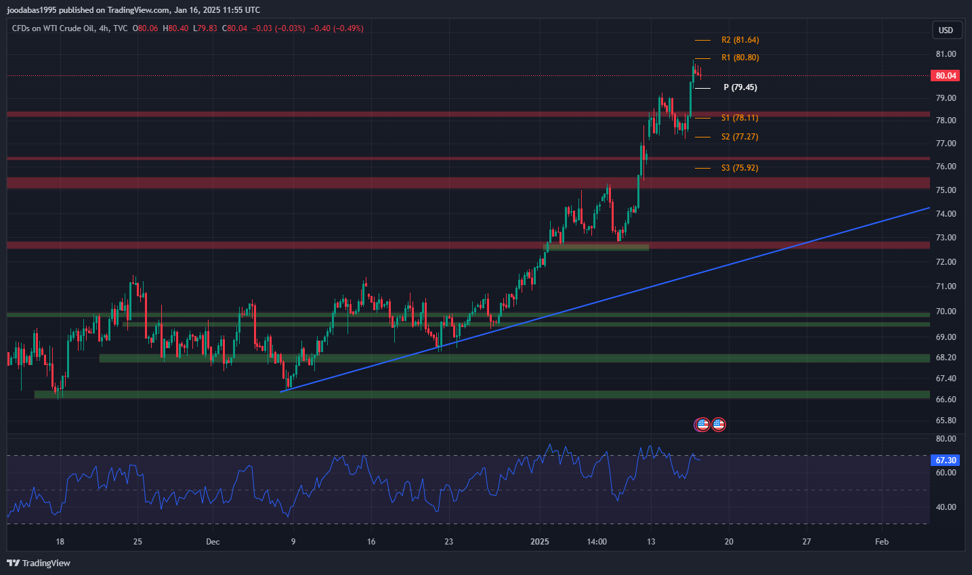This screenshot has width=972, height=575.
Task: Select the green support zone near 68.20
Action: (474, 358)
